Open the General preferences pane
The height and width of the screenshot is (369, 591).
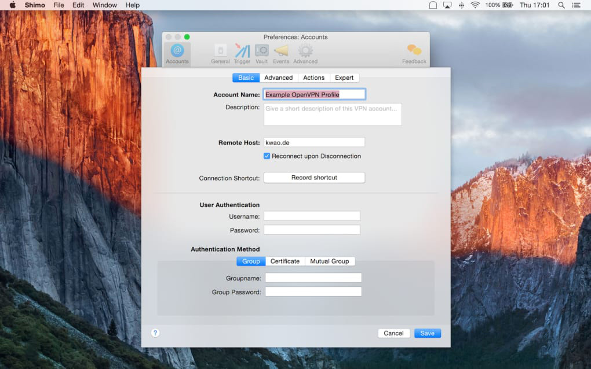pyautogui.click(x=220, y=54)
